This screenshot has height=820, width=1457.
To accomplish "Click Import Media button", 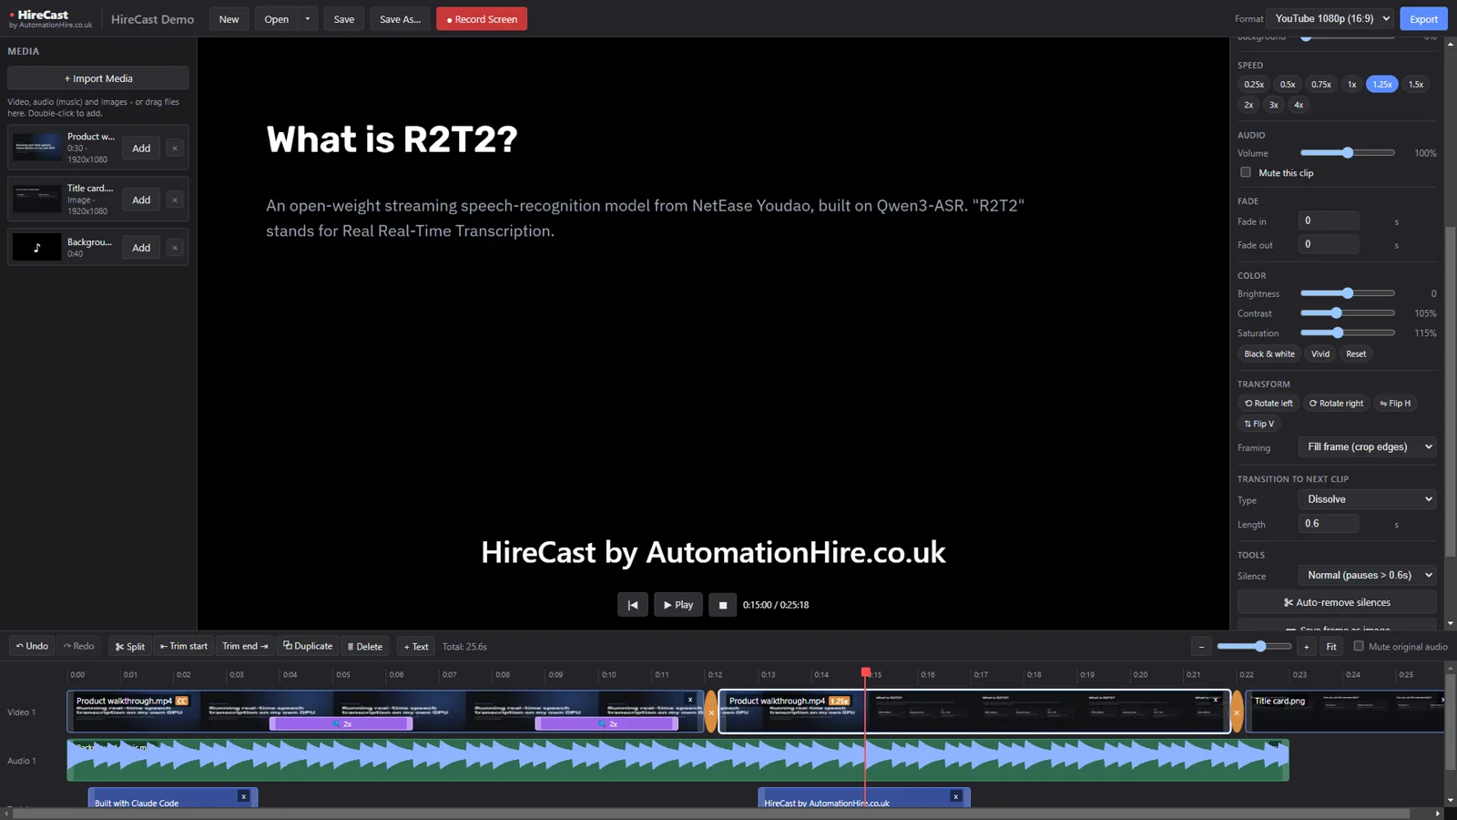I will [98, 78].
